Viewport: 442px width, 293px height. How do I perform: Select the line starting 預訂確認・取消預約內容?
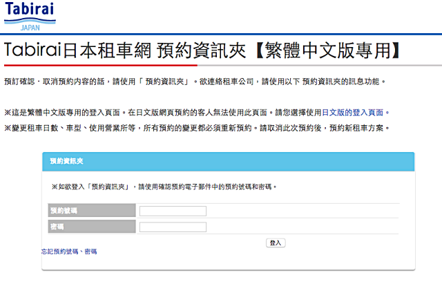click(x=195, y=82)
